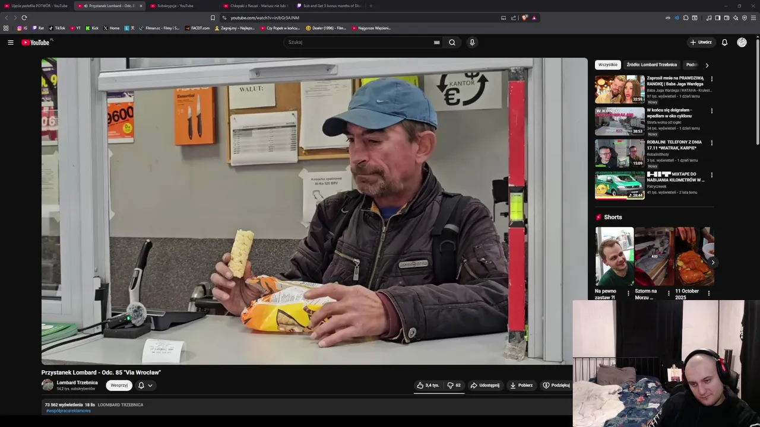760x427 pixels.
Task: Open the apps grid icon in bookmarks bar
Action: (6, 28)
